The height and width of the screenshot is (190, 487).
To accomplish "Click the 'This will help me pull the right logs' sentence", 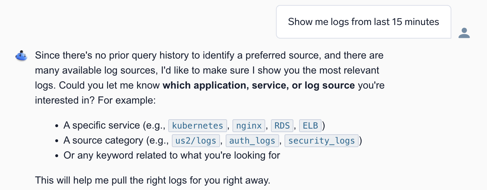I will tap(153, 180).
